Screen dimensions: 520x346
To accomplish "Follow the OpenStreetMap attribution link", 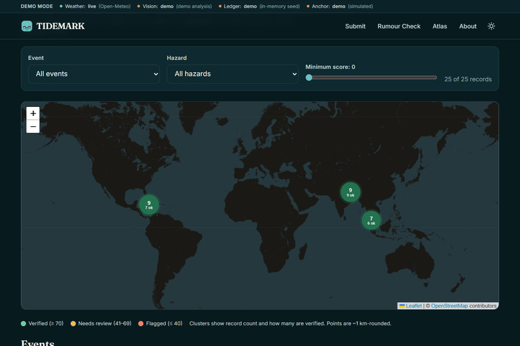I will [x=450, y=306].
